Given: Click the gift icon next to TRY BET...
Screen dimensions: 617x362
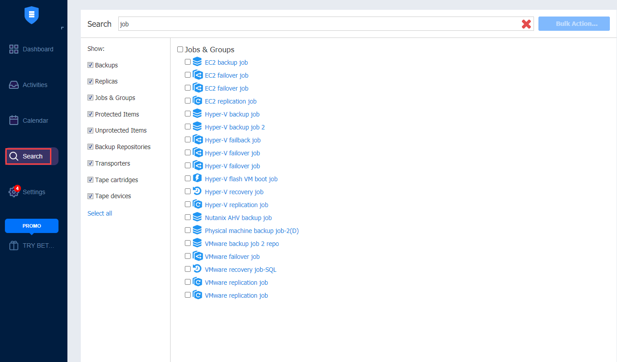Looking at the screenshot, I should [x=14, y=245].
